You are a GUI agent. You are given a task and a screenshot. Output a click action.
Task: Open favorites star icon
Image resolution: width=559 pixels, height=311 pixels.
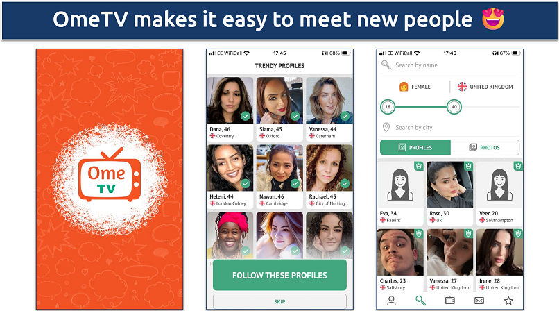(508, 301)
